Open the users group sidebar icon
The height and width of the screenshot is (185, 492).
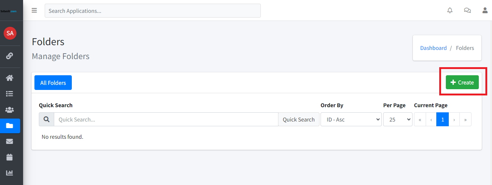click(x=10, y=110)
